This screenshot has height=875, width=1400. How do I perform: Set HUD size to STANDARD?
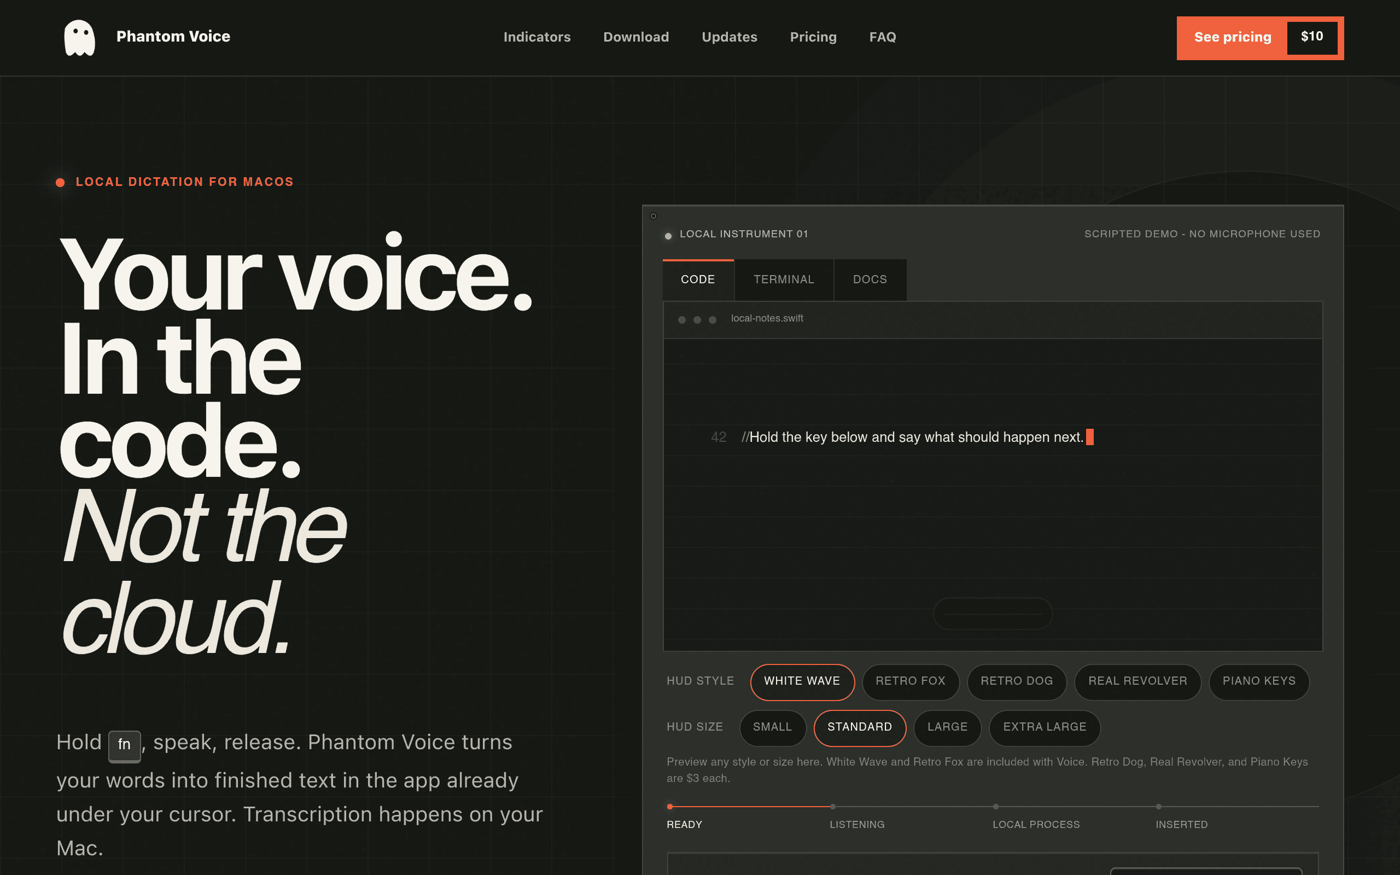point(860,727)
